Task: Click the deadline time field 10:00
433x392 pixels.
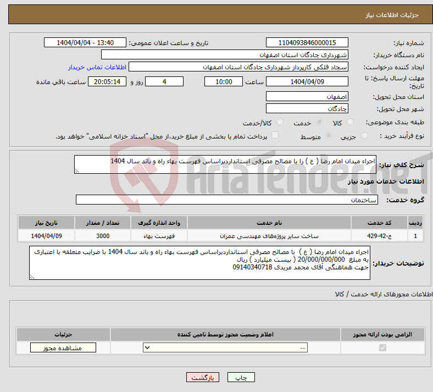Action: click(224, 81)
